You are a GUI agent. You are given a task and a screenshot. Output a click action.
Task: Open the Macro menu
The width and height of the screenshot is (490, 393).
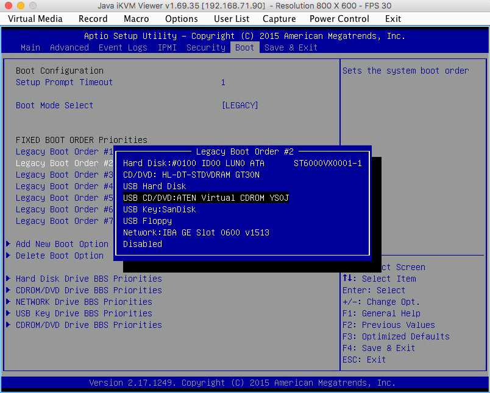pos(136,18)
